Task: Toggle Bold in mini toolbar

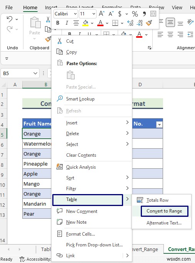Action: pyautogui.click(x=58, y=23)
